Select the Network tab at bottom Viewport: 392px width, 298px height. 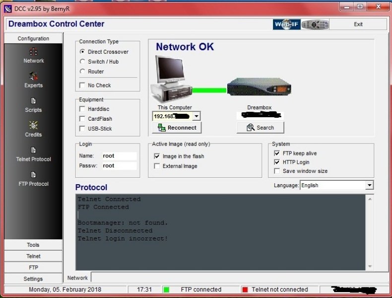point(77,278)
